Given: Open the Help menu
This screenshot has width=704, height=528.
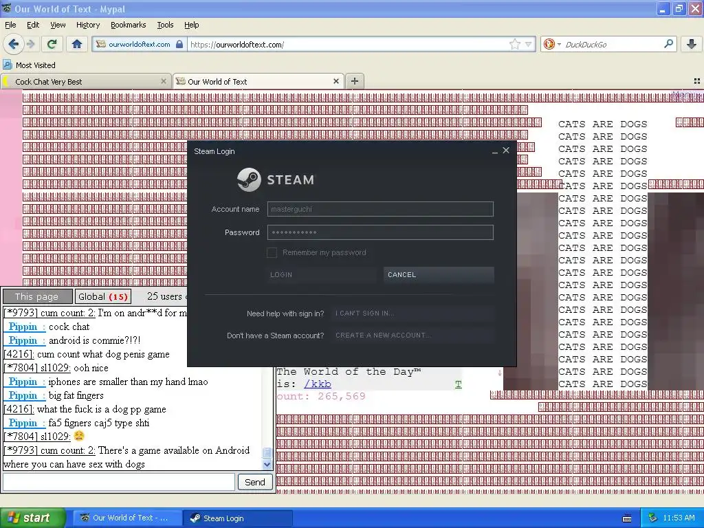Looking at the screenshot, I should tap(191, 25).
